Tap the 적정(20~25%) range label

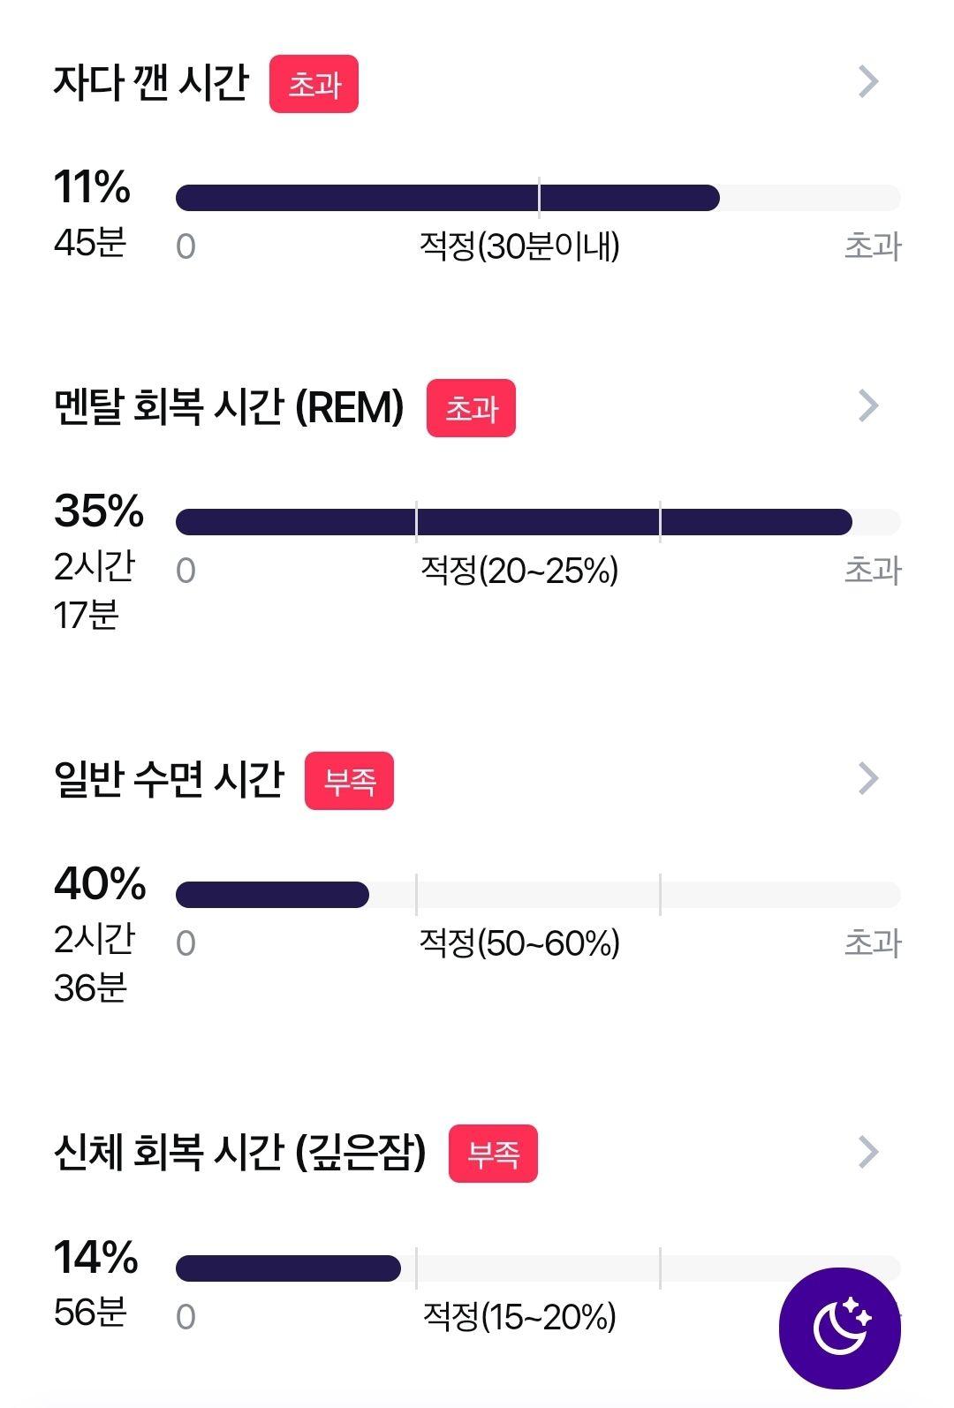519,571
